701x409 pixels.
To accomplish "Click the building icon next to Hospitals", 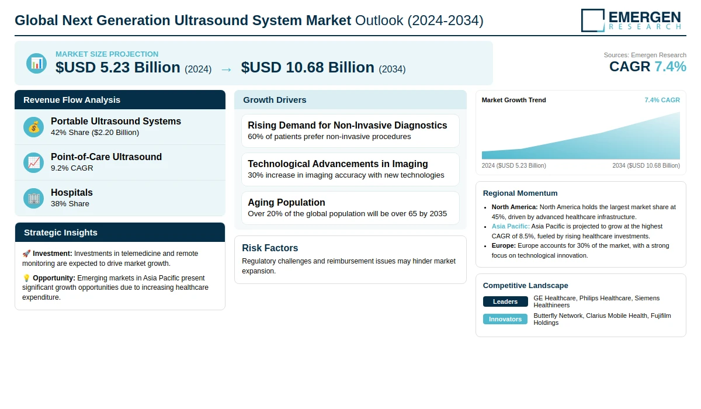I will pos(33,198).
